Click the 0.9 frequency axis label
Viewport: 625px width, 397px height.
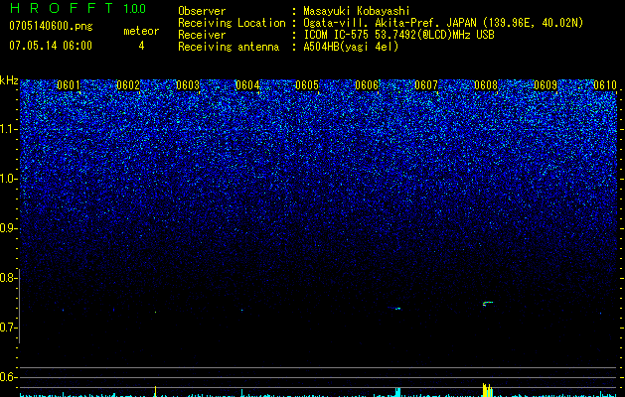(x=9, y=228)
